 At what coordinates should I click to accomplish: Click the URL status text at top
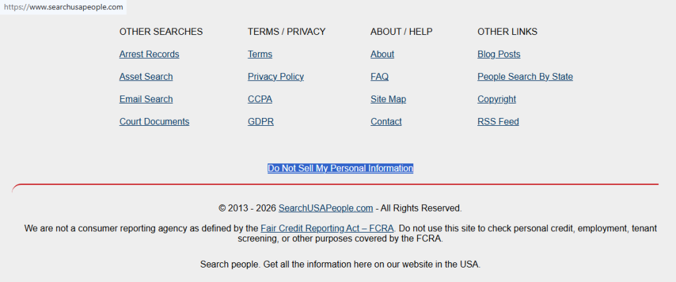point(63,7)
